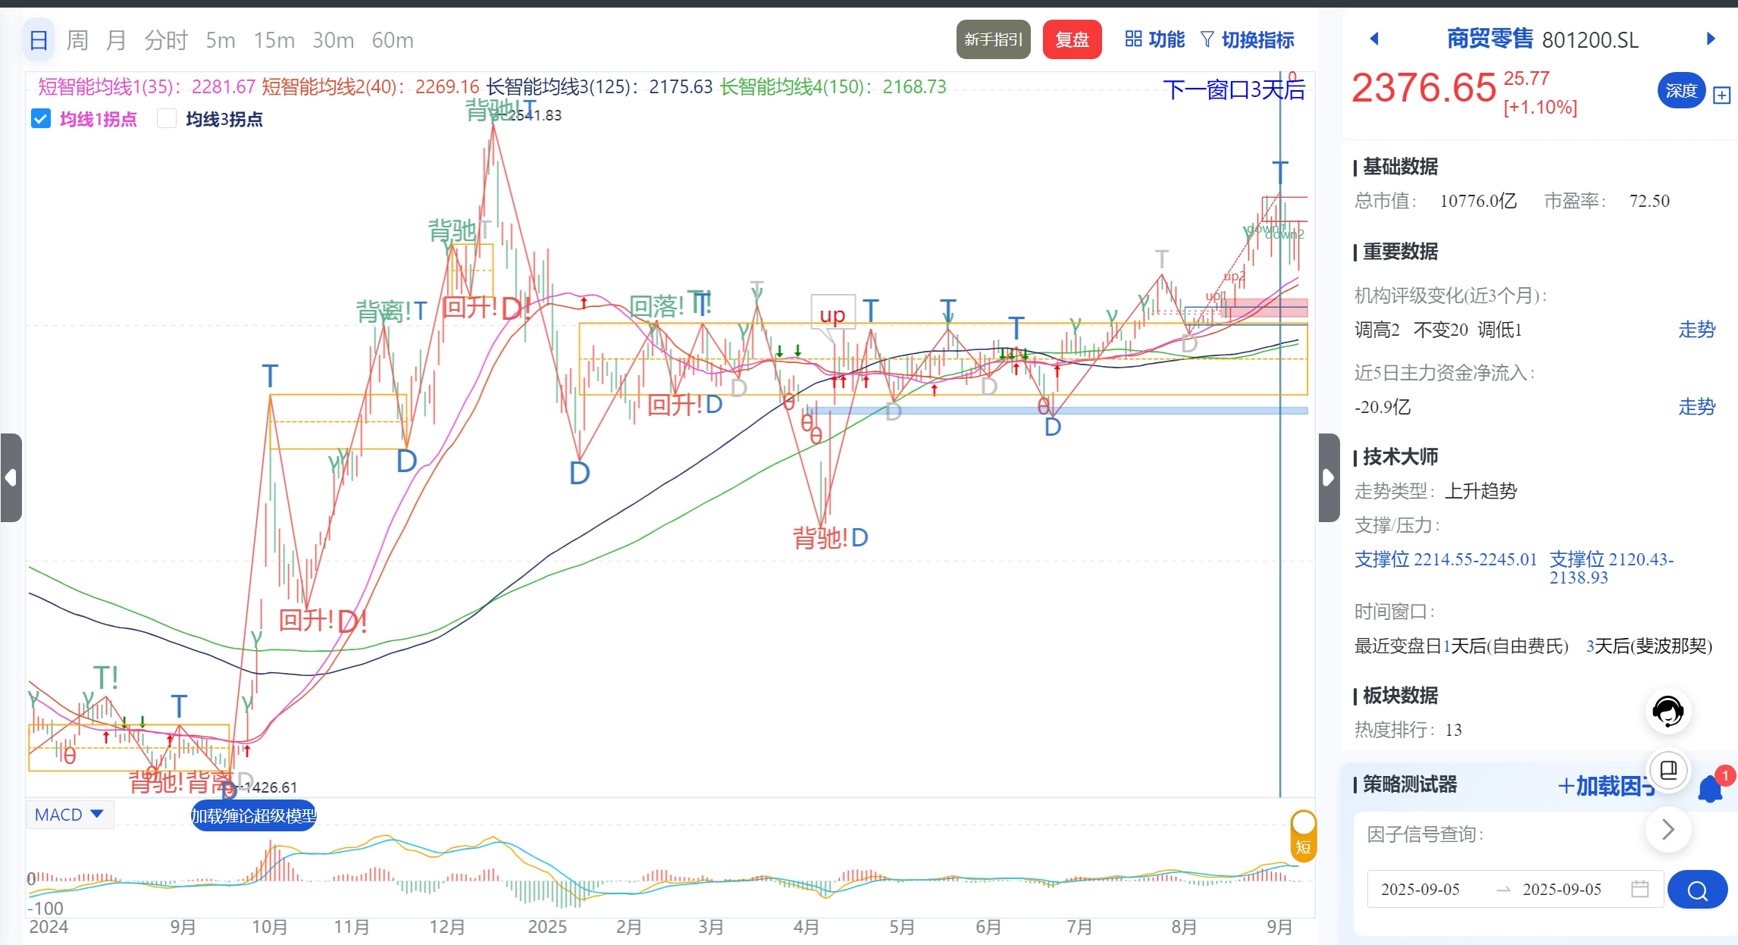Open the 走势 link beside 近5日主力资金净流入
This screenshot has width=1738, height=945.
click(x=1698, y=407)
